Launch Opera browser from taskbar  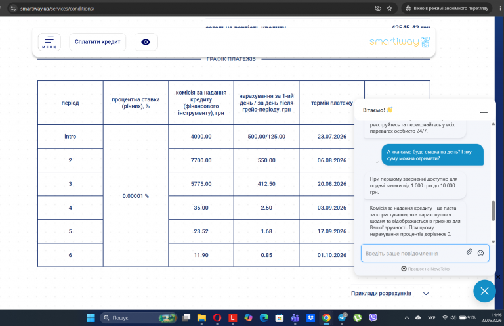click(x=217, y=318)
